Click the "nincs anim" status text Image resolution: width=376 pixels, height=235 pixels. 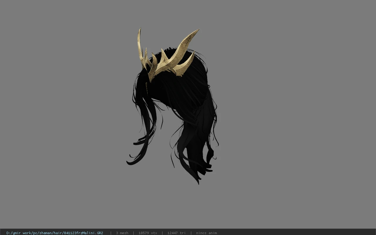click(x=207, y=233)
